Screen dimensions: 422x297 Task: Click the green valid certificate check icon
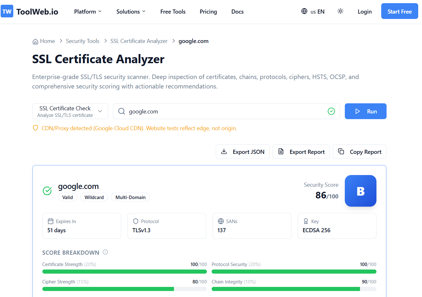click(x=47, y=191)
